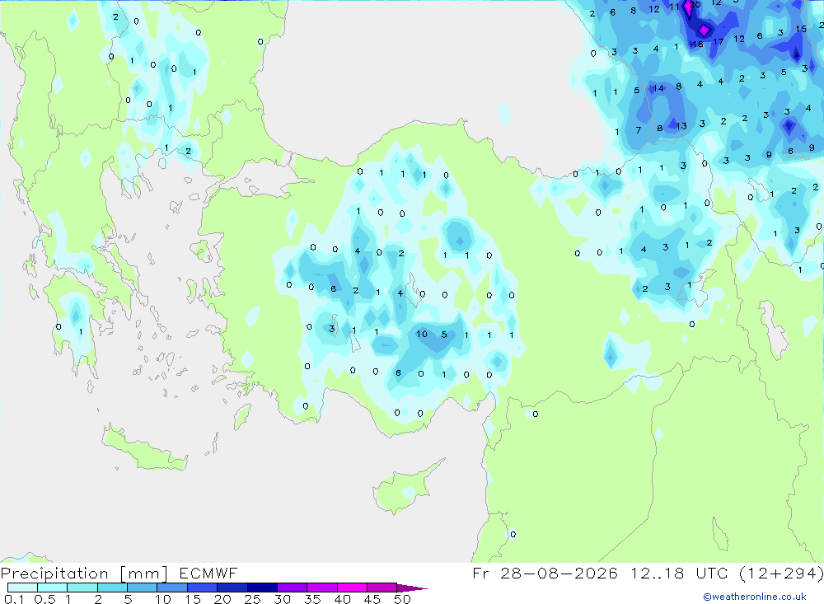824x604 pixels.
Task: Select the 45–50 mm legend color box
Action: [x=382, y=588]
